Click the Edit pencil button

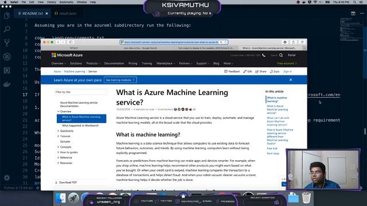click(248, 72)
